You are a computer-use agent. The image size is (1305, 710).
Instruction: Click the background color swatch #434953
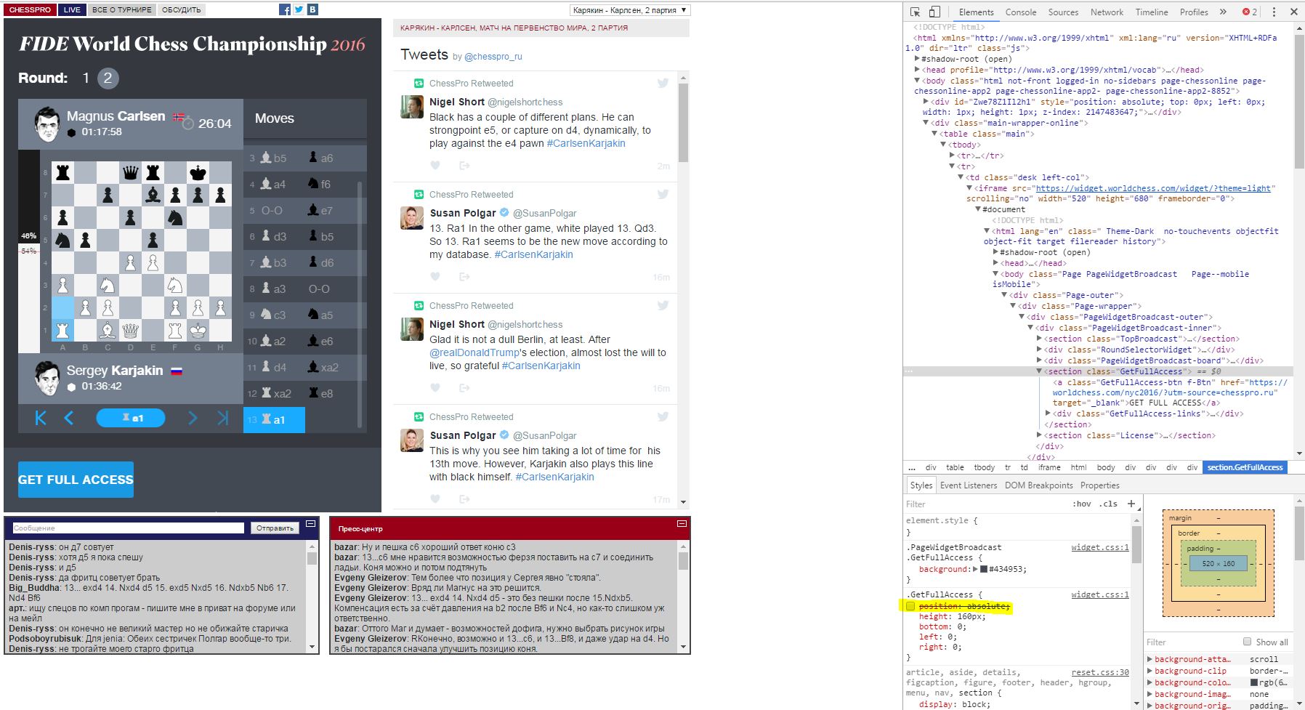pyautogui.click(x=983, y=569)
